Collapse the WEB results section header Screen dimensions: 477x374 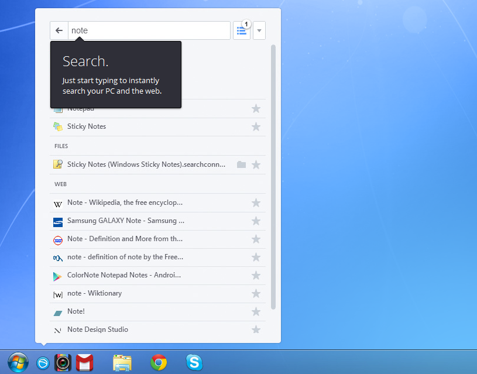[60, 184]
